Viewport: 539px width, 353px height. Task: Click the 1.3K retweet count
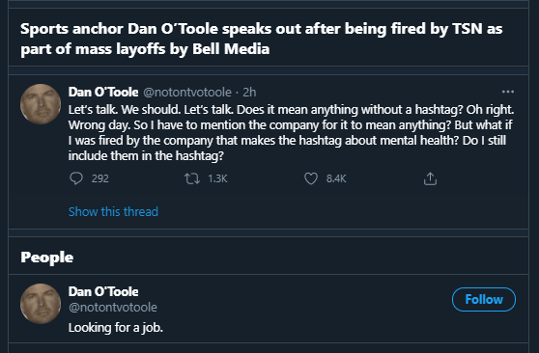217,178
